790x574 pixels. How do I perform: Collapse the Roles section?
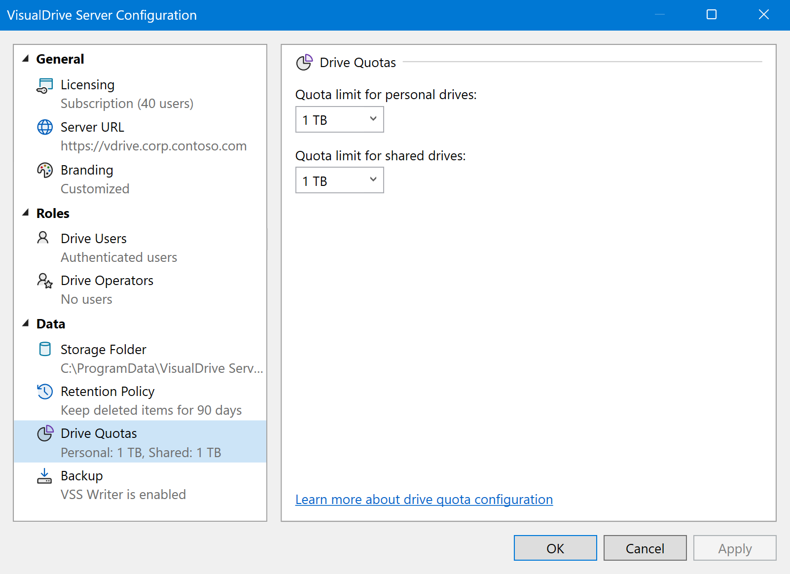click(26, 213)
